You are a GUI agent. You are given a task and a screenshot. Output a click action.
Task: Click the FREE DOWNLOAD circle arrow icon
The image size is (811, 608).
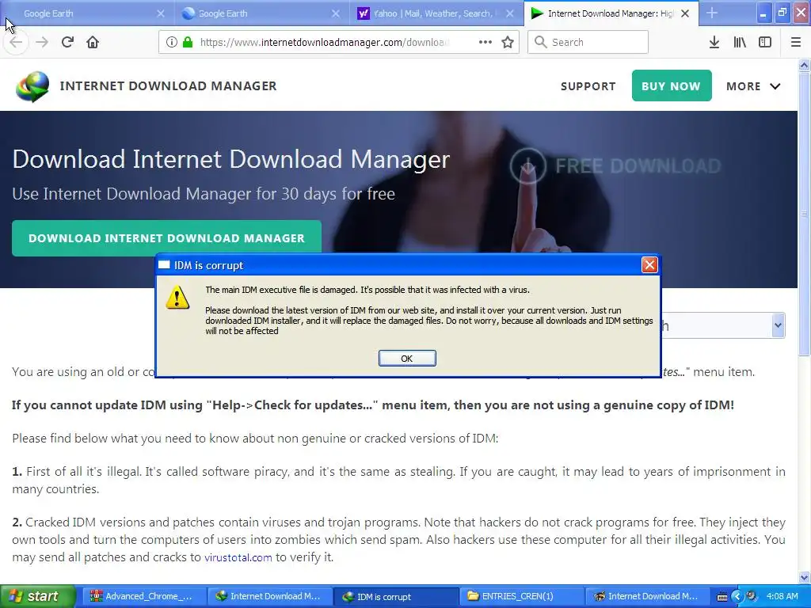click(527, 166)
